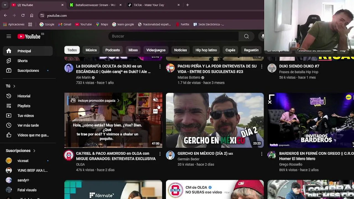354x199 pixels.
Task: Open BARDEROS EN FERNÉ thumbnail
Action: tap(311, 120)
